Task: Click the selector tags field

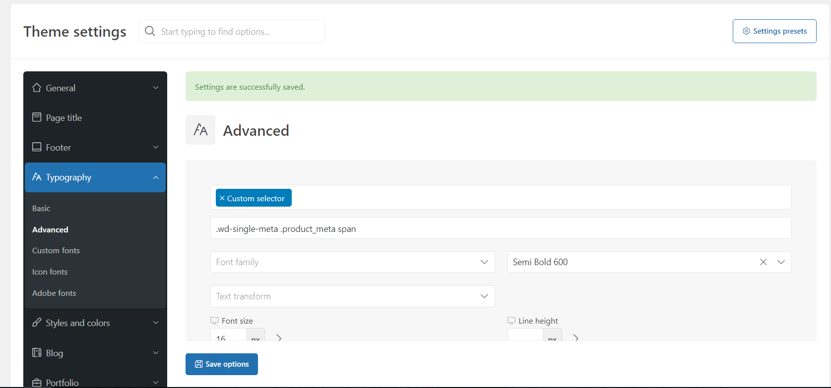Action: (501, 197)
